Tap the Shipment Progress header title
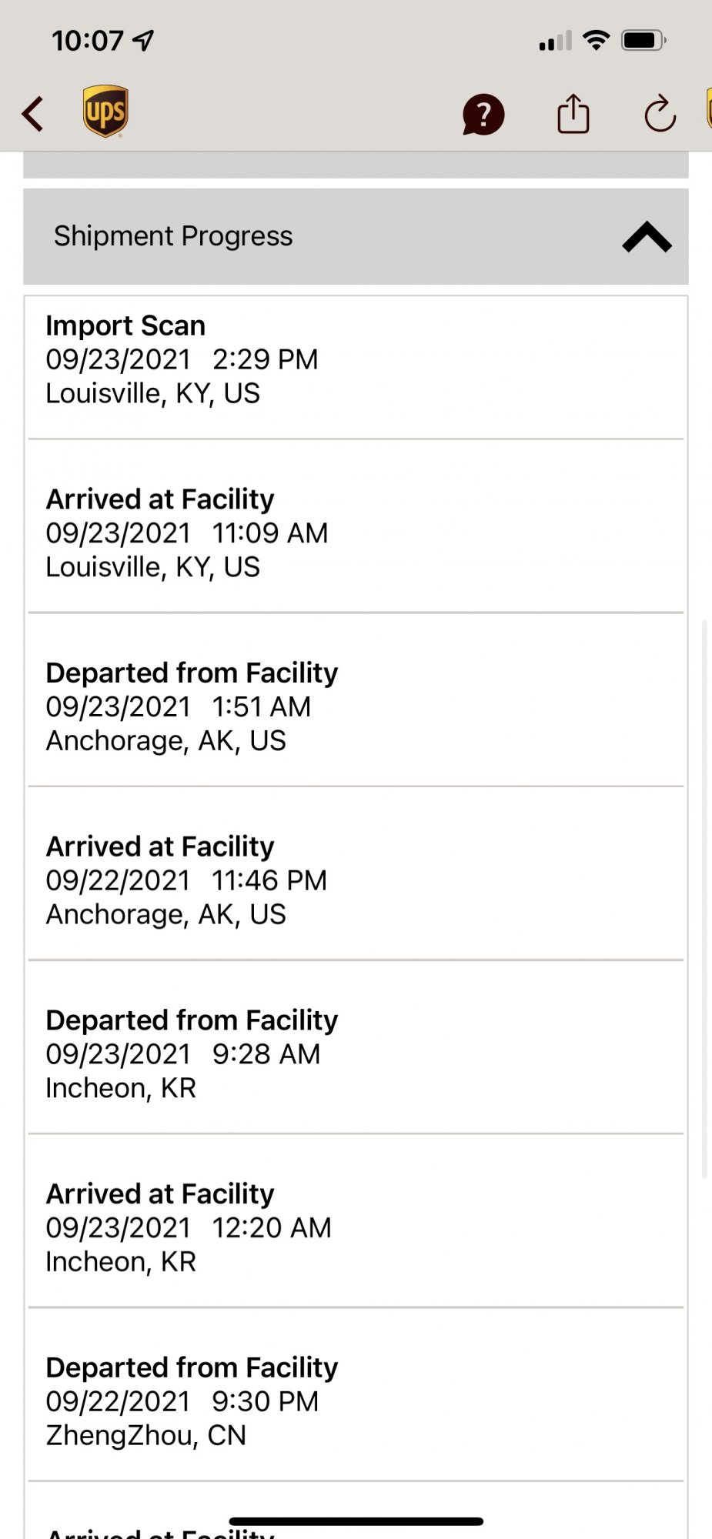Screen dimensions: 712x1539 pos(173,236)
